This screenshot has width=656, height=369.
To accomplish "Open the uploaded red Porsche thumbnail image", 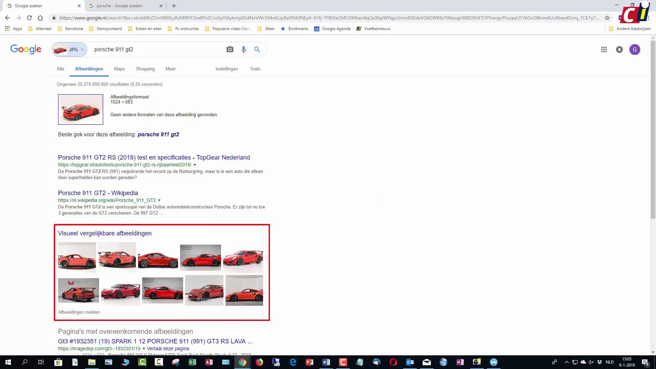I will 81,109.
